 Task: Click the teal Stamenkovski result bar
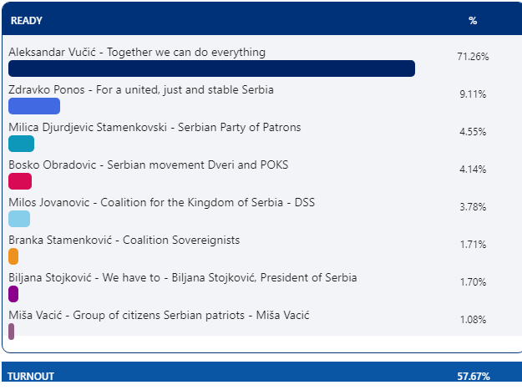coord(21,144)
